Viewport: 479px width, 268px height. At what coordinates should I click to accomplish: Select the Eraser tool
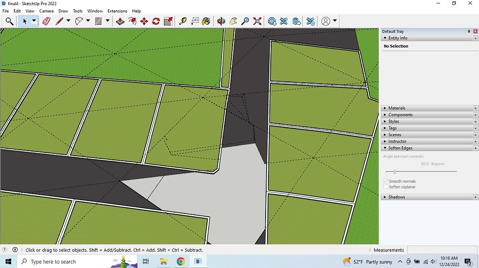tap(46, 21)
